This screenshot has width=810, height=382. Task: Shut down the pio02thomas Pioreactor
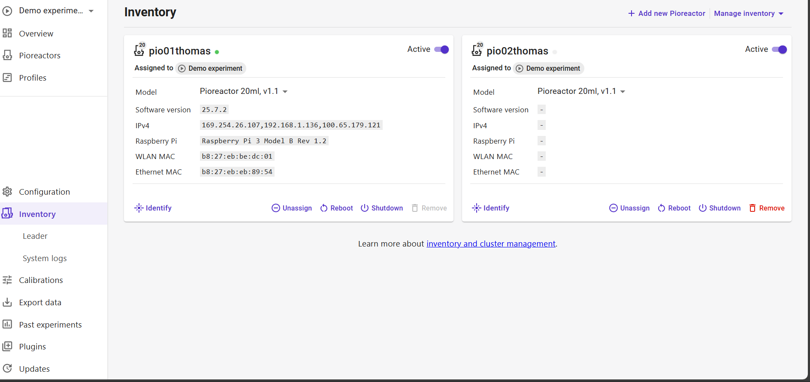pyautogui.click(x=719, y=208)
